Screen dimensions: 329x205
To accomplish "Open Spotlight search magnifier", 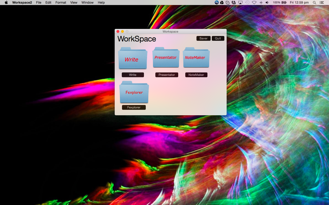I will point(314,2).
